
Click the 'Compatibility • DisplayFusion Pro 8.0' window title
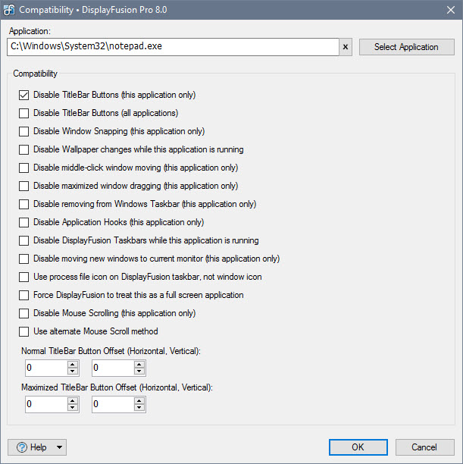pos(93,10)
